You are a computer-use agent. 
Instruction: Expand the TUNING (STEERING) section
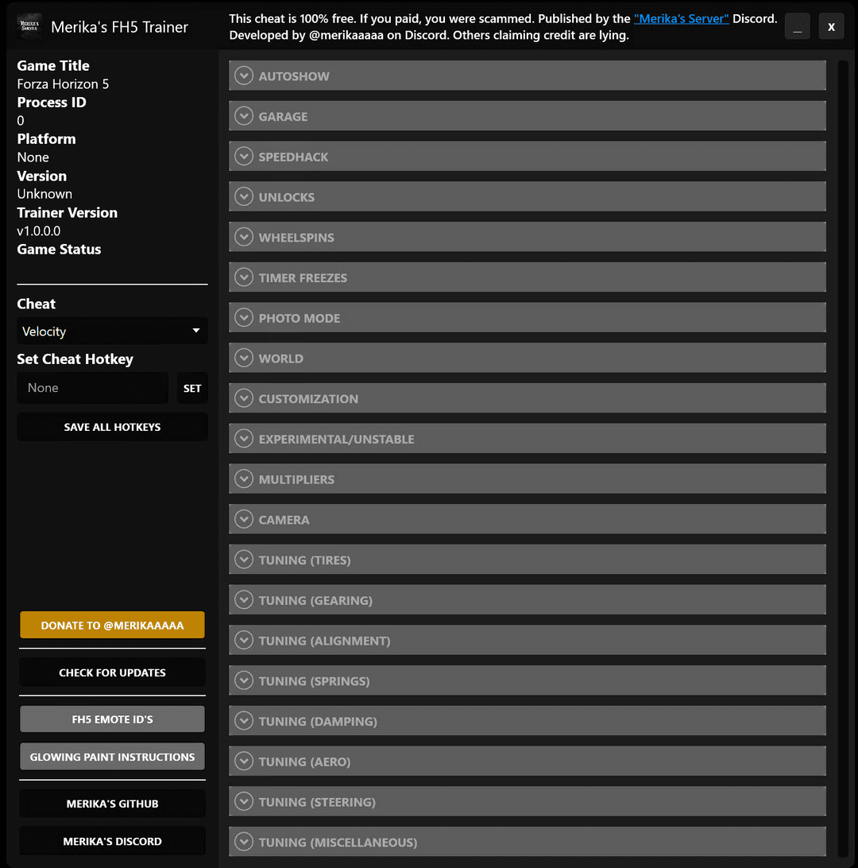point(528,802)
